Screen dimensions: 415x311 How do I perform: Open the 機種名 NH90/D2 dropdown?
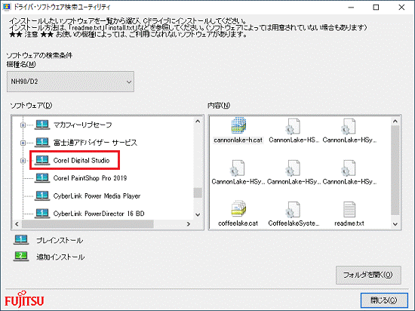(x=70, y=82)
